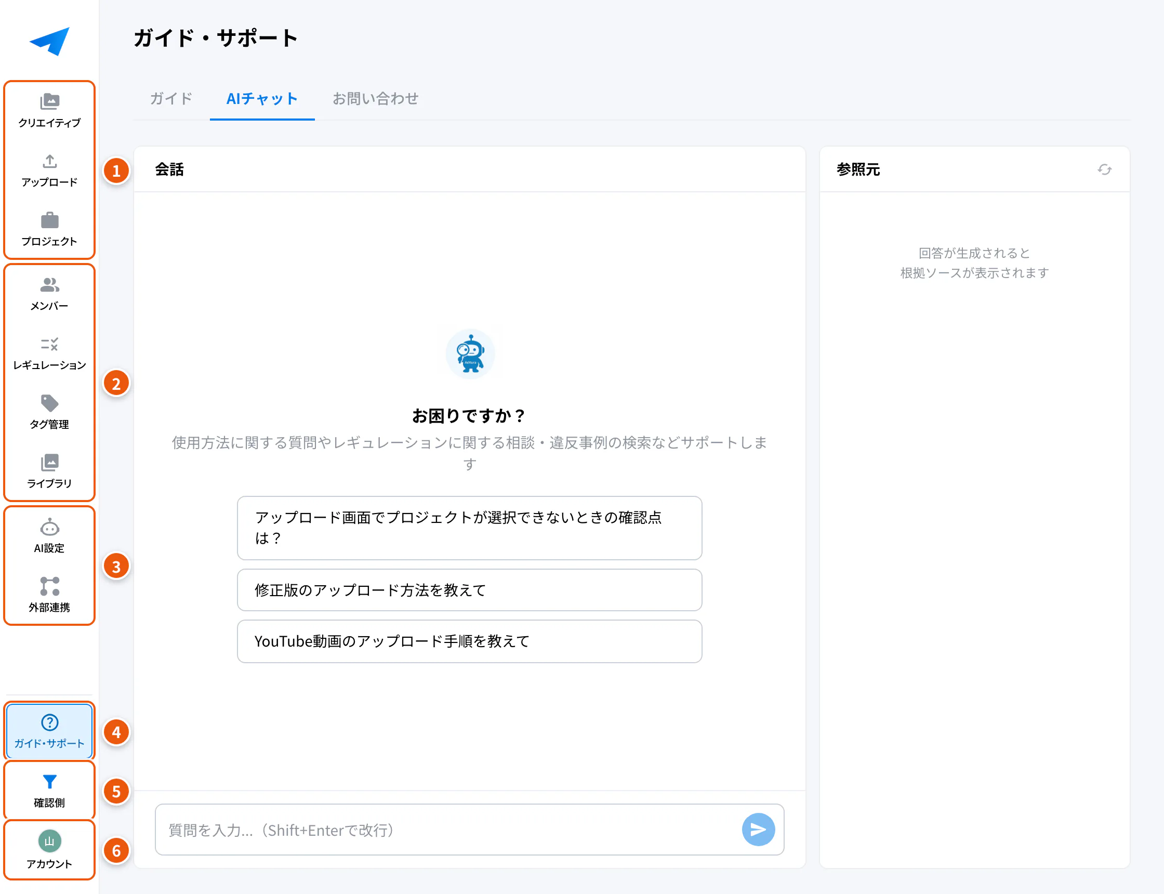
Task: Click the ガイド・サポート page title
Action: pyautogui.click(x=216, y=38)
